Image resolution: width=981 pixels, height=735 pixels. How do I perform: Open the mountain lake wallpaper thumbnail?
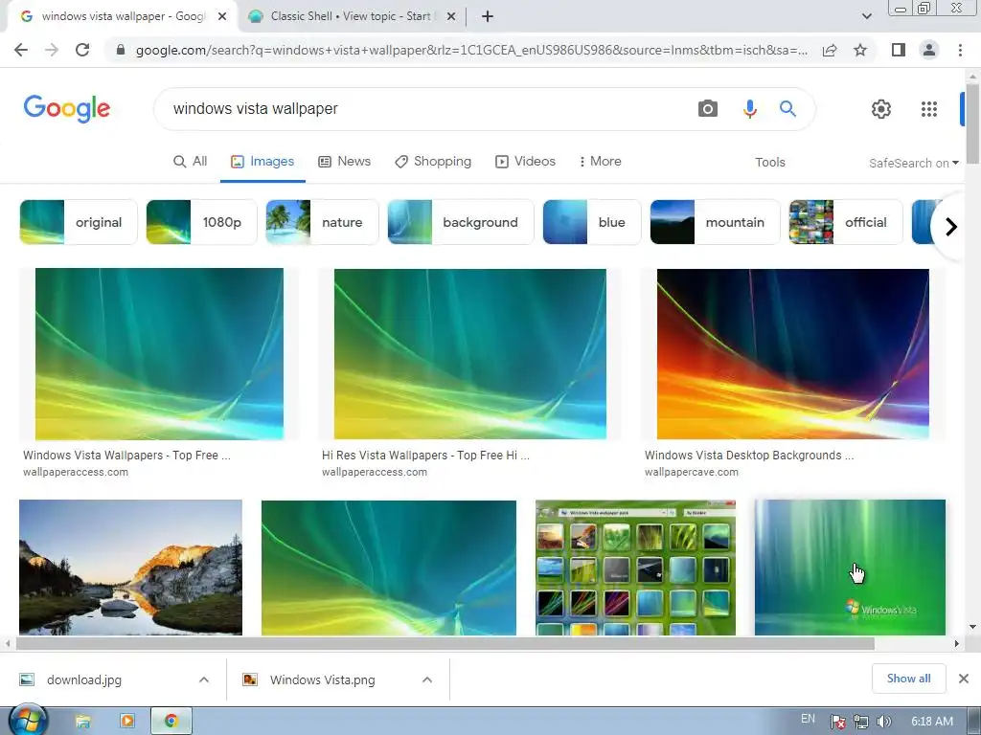[130, 567]
